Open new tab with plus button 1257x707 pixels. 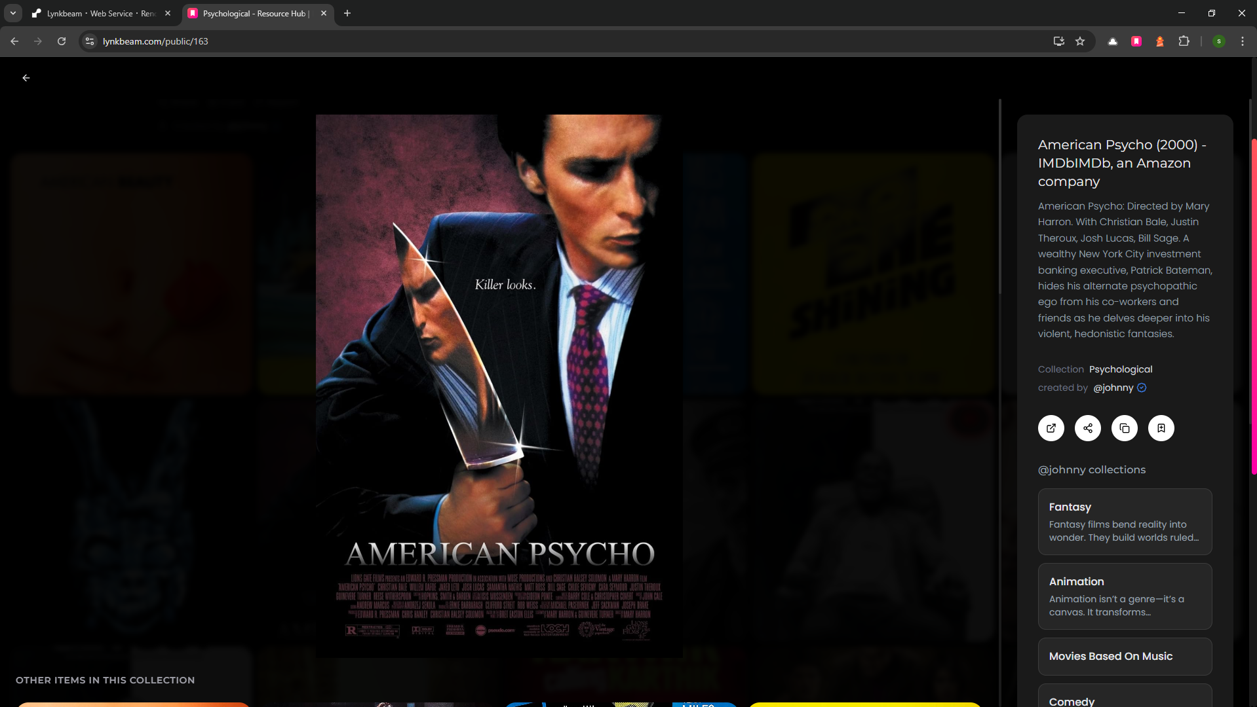click(347, 13)
